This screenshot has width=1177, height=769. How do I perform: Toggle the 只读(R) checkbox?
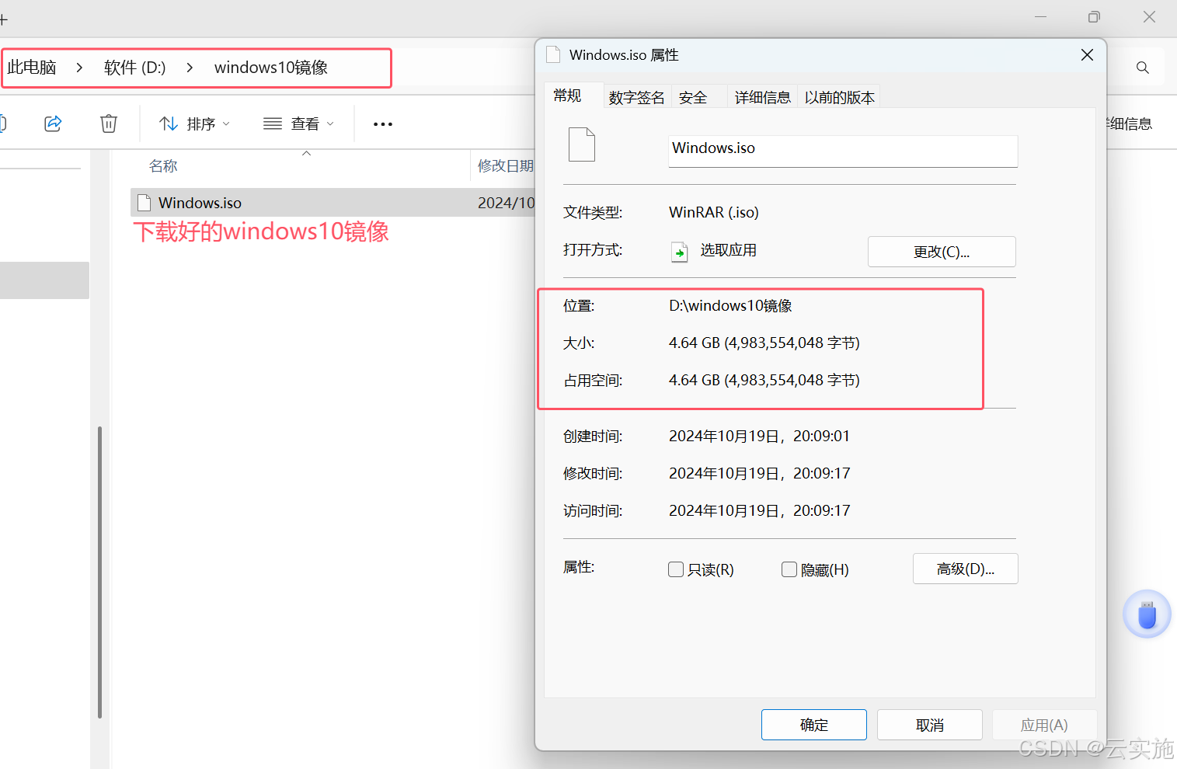tap(676, 569)
